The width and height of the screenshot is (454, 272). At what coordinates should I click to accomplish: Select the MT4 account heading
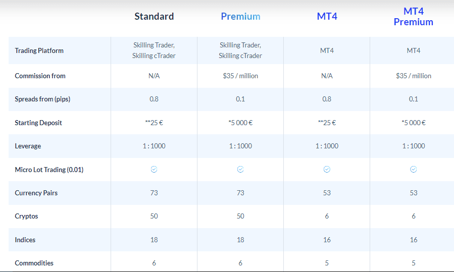pos(327,16)
